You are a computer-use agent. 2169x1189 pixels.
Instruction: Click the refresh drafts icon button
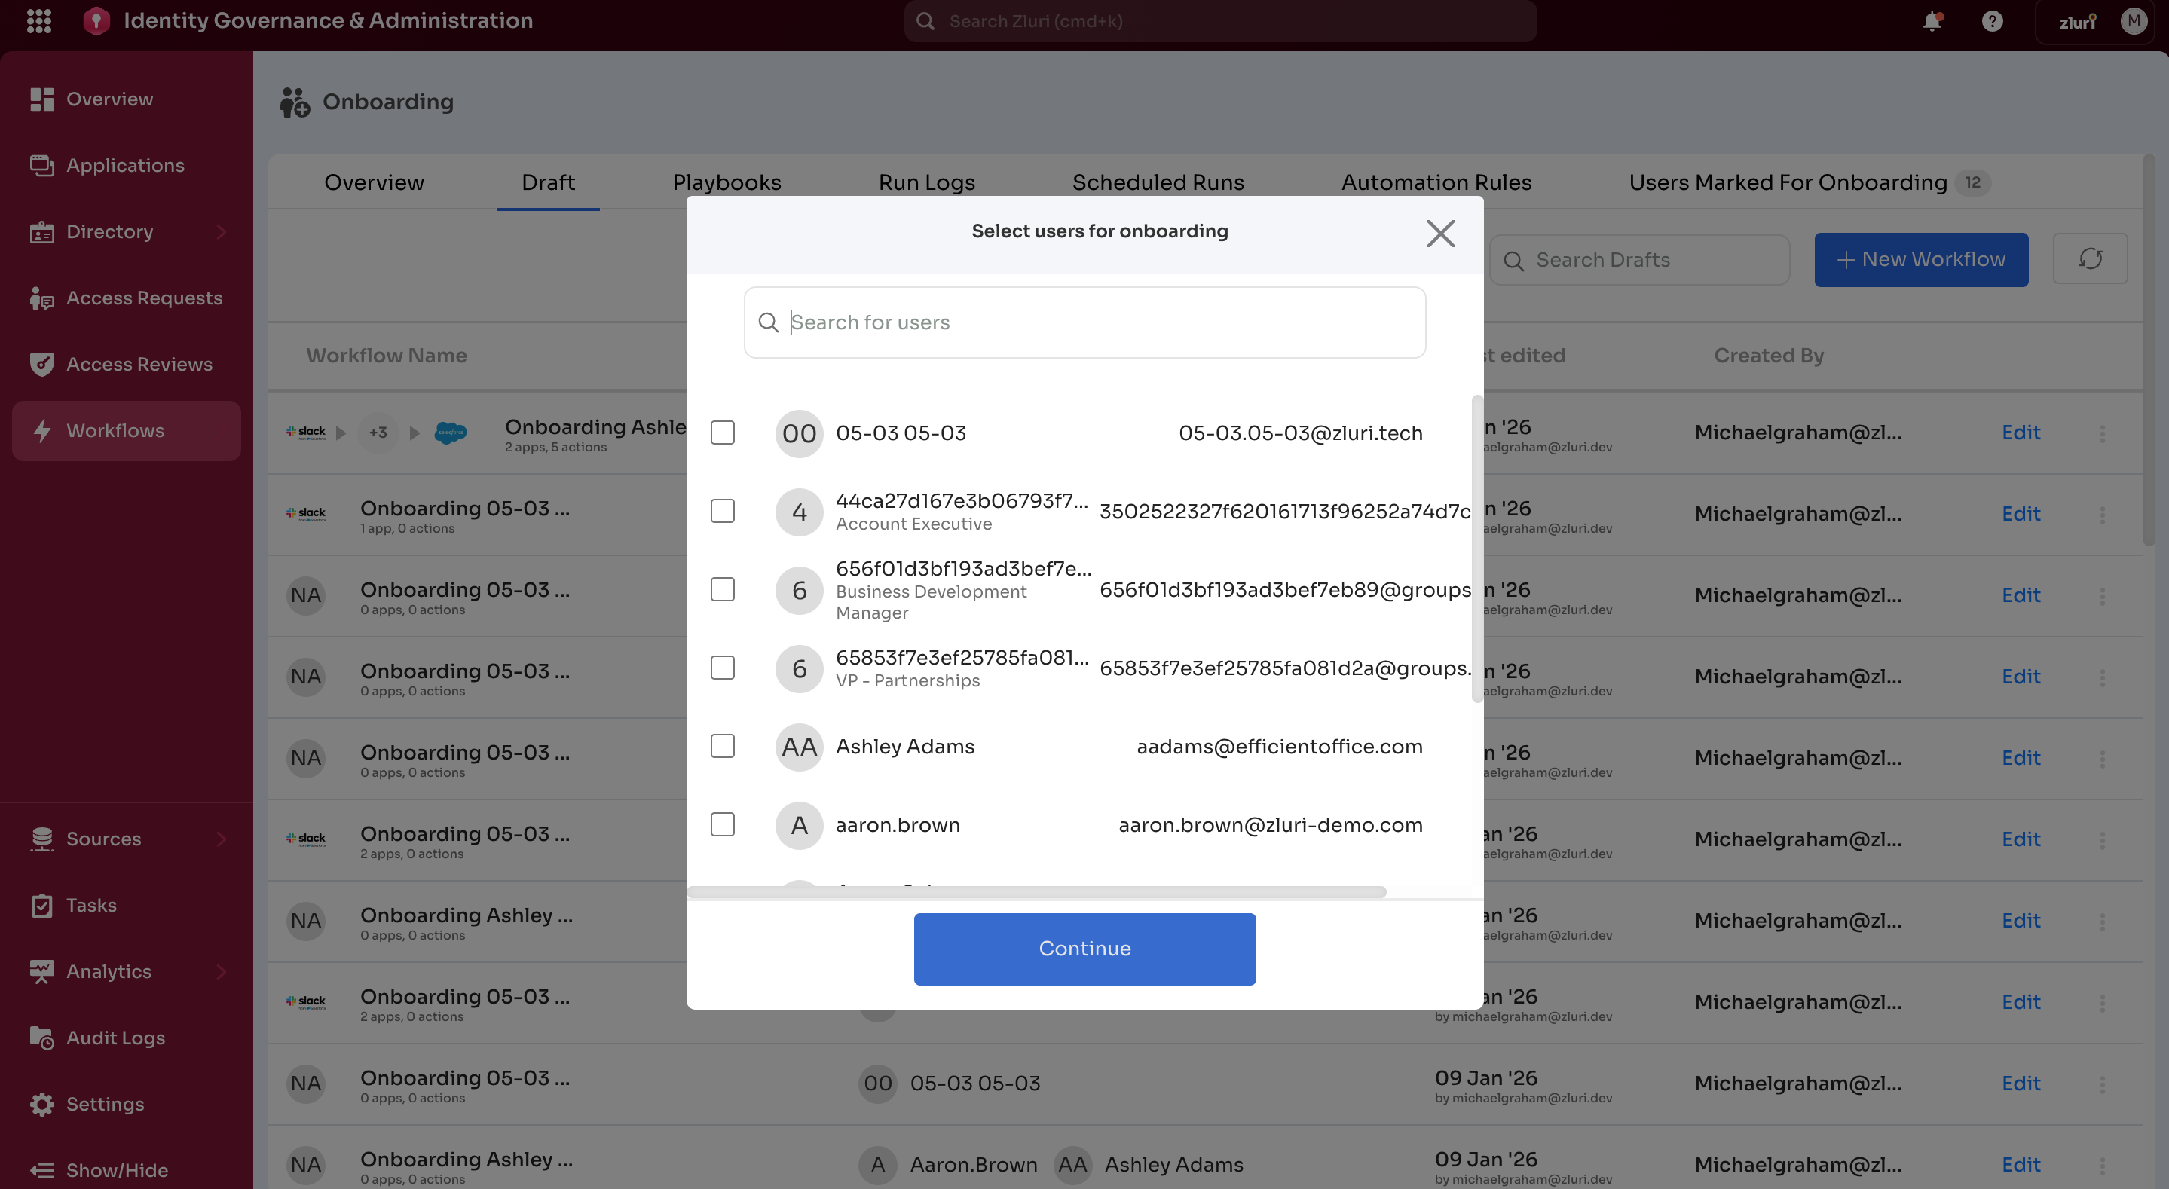tap(2090, 259)
